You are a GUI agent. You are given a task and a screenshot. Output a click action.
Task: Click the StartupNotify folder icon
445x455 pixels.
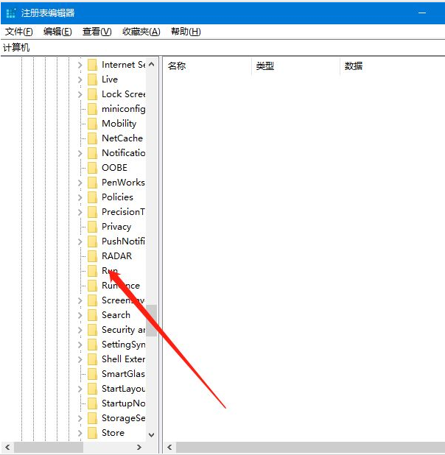[92, 403]
